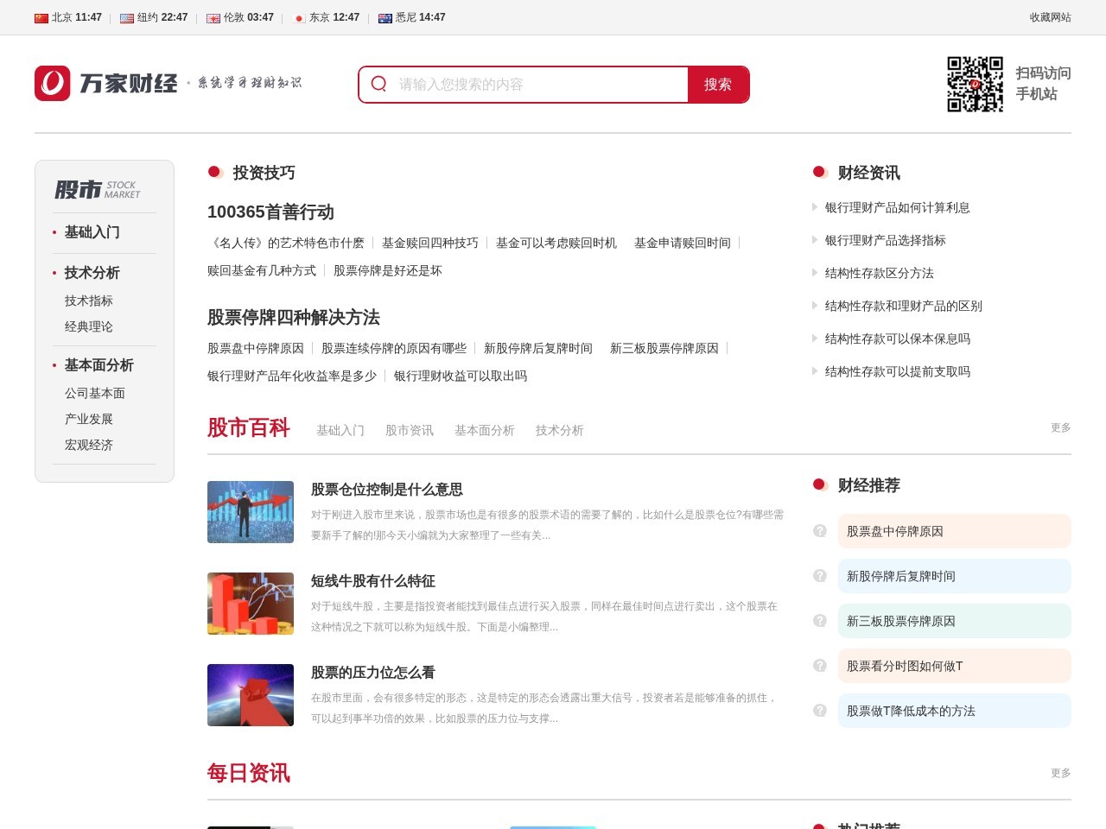
Task: Click 收藏网站 bookmark link
Action: pos(1050,17)
